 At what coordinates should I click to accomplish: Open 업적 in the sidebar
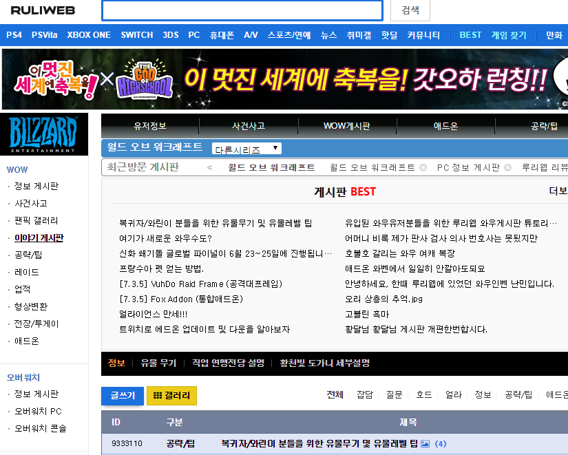[22, 289]
